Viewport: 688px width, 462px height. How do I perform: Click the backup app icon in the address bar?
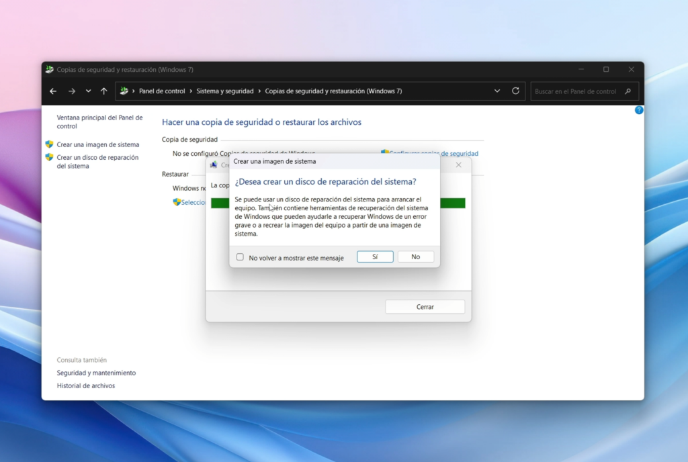pos(125,91)
